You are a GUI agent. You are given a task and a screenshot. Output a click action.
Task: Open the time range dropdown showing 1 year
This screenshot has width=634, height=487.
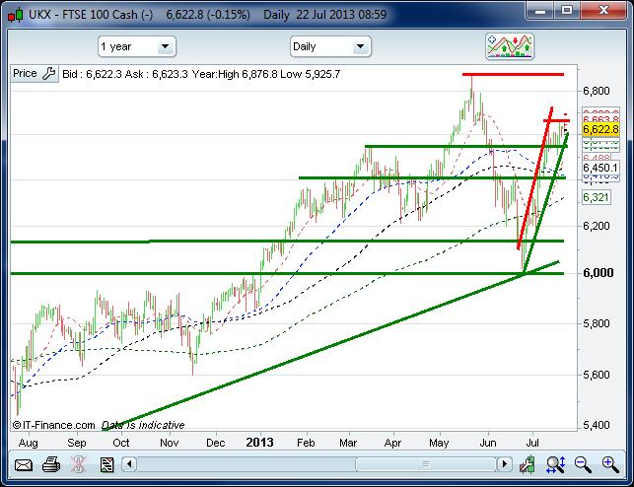coord(137,46)
